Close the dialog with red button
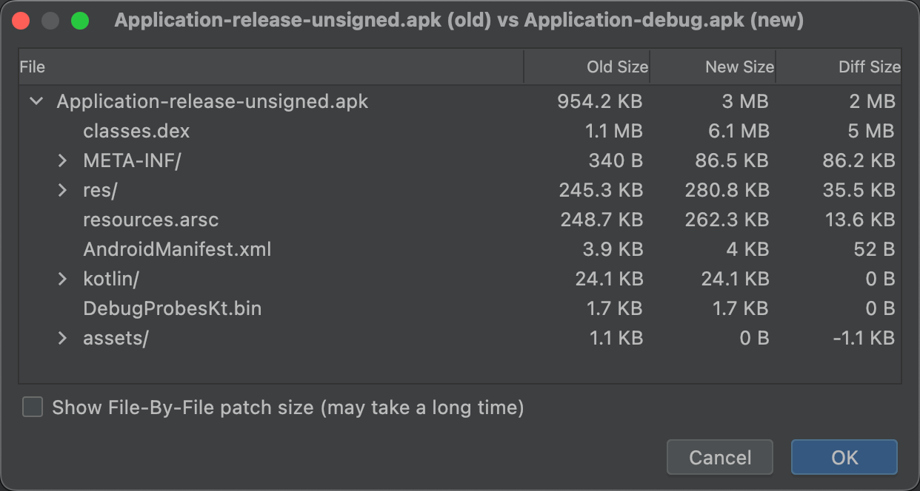This screenshot has height=491, width=920. 21,21
